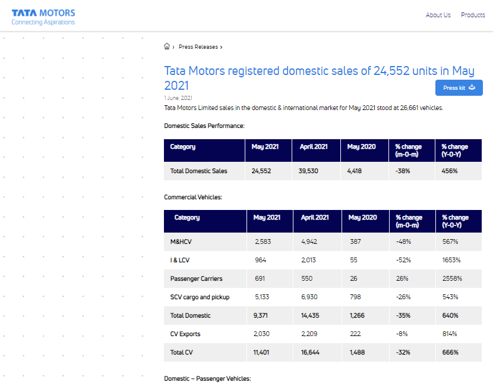Image resolution: width=493 pixels, height=389 pixels.
Task: Open the Products menu
Action: (473, 15)
